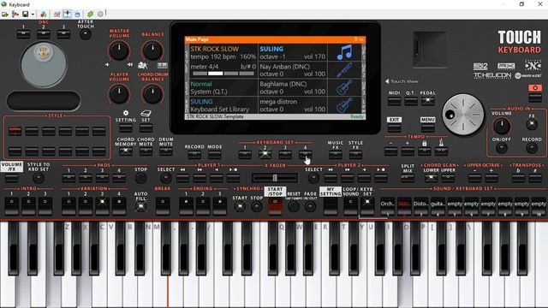Select the Orch. sound slot
Viewport: 548px width, 308px height.
(x=387, y=206)
